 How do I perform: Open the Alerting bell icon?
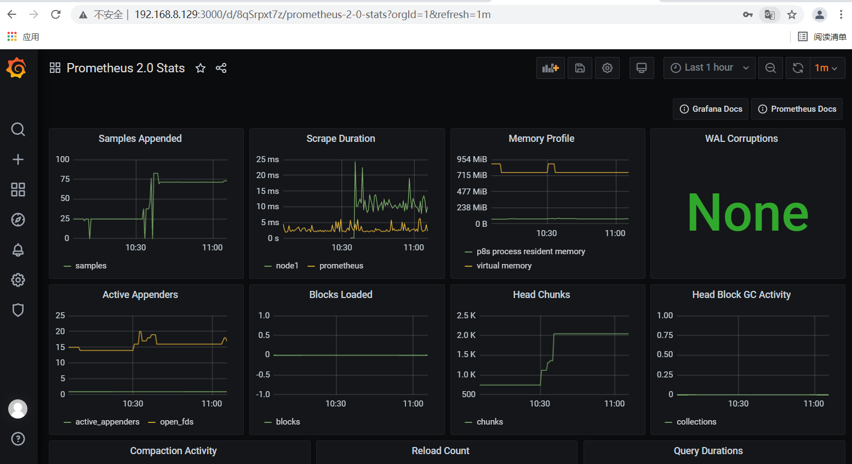pos(18,250)
